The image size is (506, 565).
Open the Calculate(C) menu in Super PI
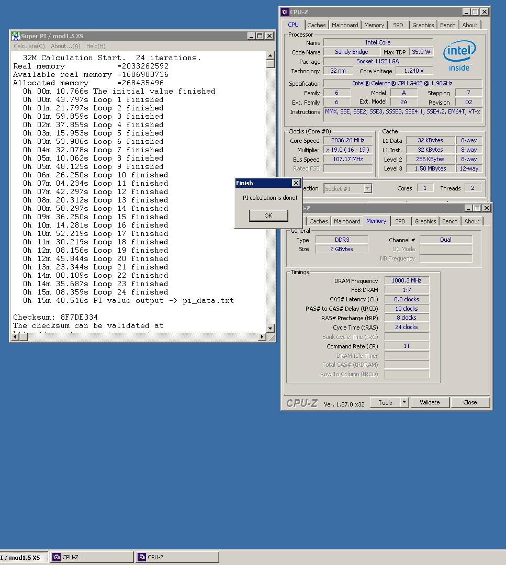click(x=29, y=46)
